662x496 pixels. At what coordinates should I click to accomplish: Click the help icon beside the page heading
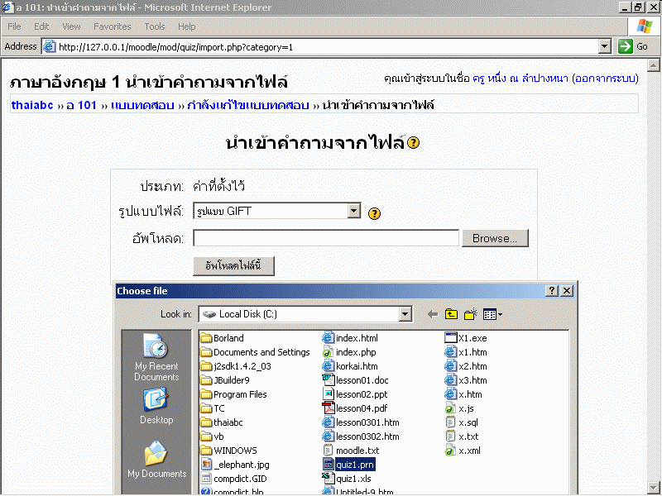(x=414, y=143)
